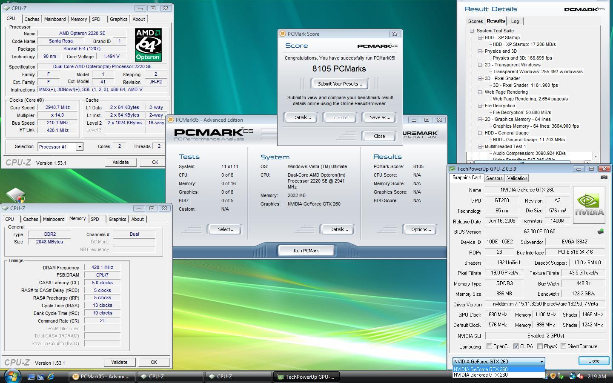The width and height of the screenshot is (613, 383).
Task: Click the Run PCMark button
Action: coord(306,251)
